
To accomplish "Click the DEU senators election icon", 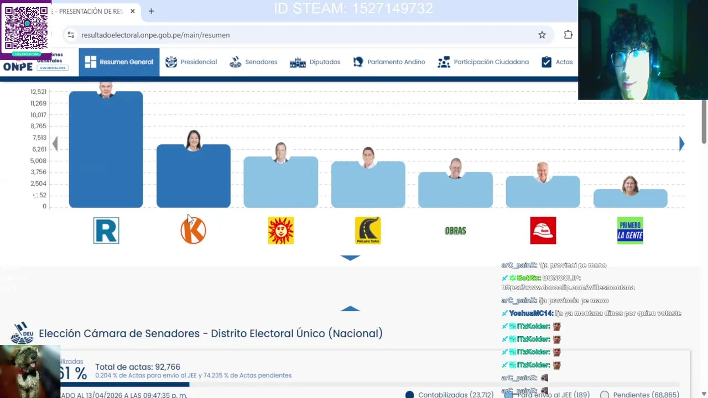I will (x=22, y=333).
